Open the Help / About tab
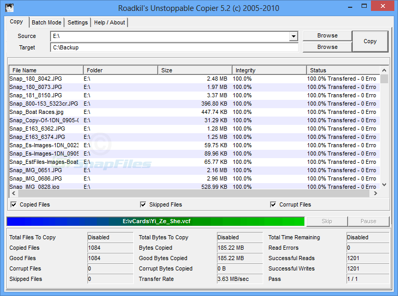The width and height of the screenshot is (398, 296). (x=109, y=22)
